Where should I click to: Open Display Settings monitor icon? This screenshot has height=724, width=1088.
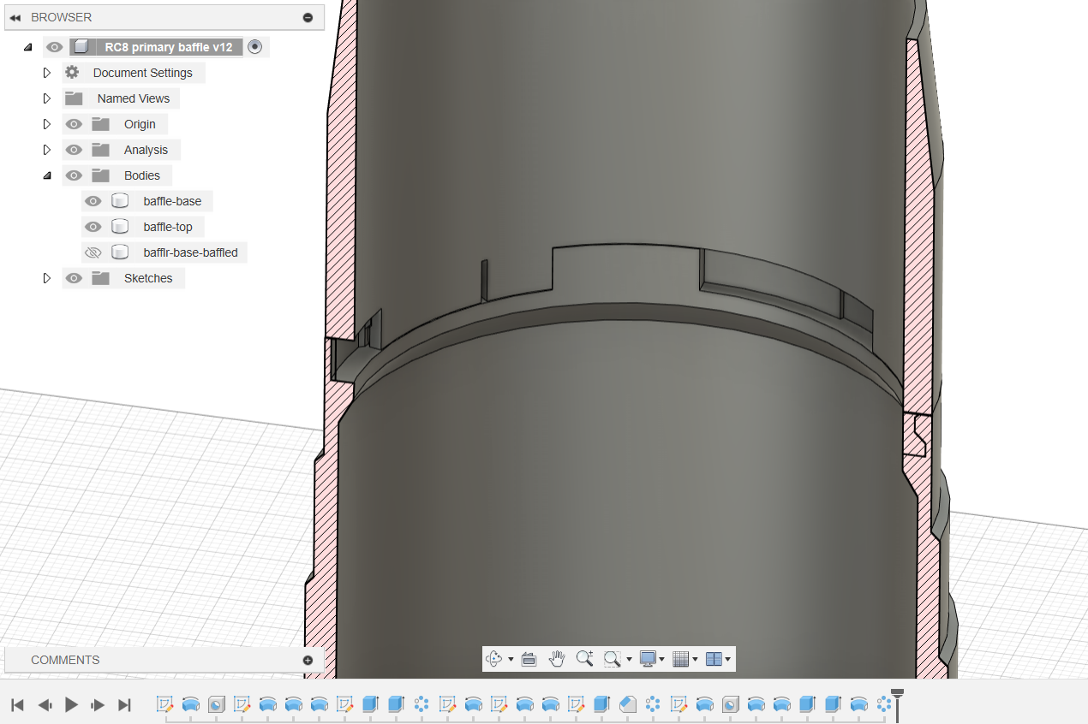click(648, 659)
